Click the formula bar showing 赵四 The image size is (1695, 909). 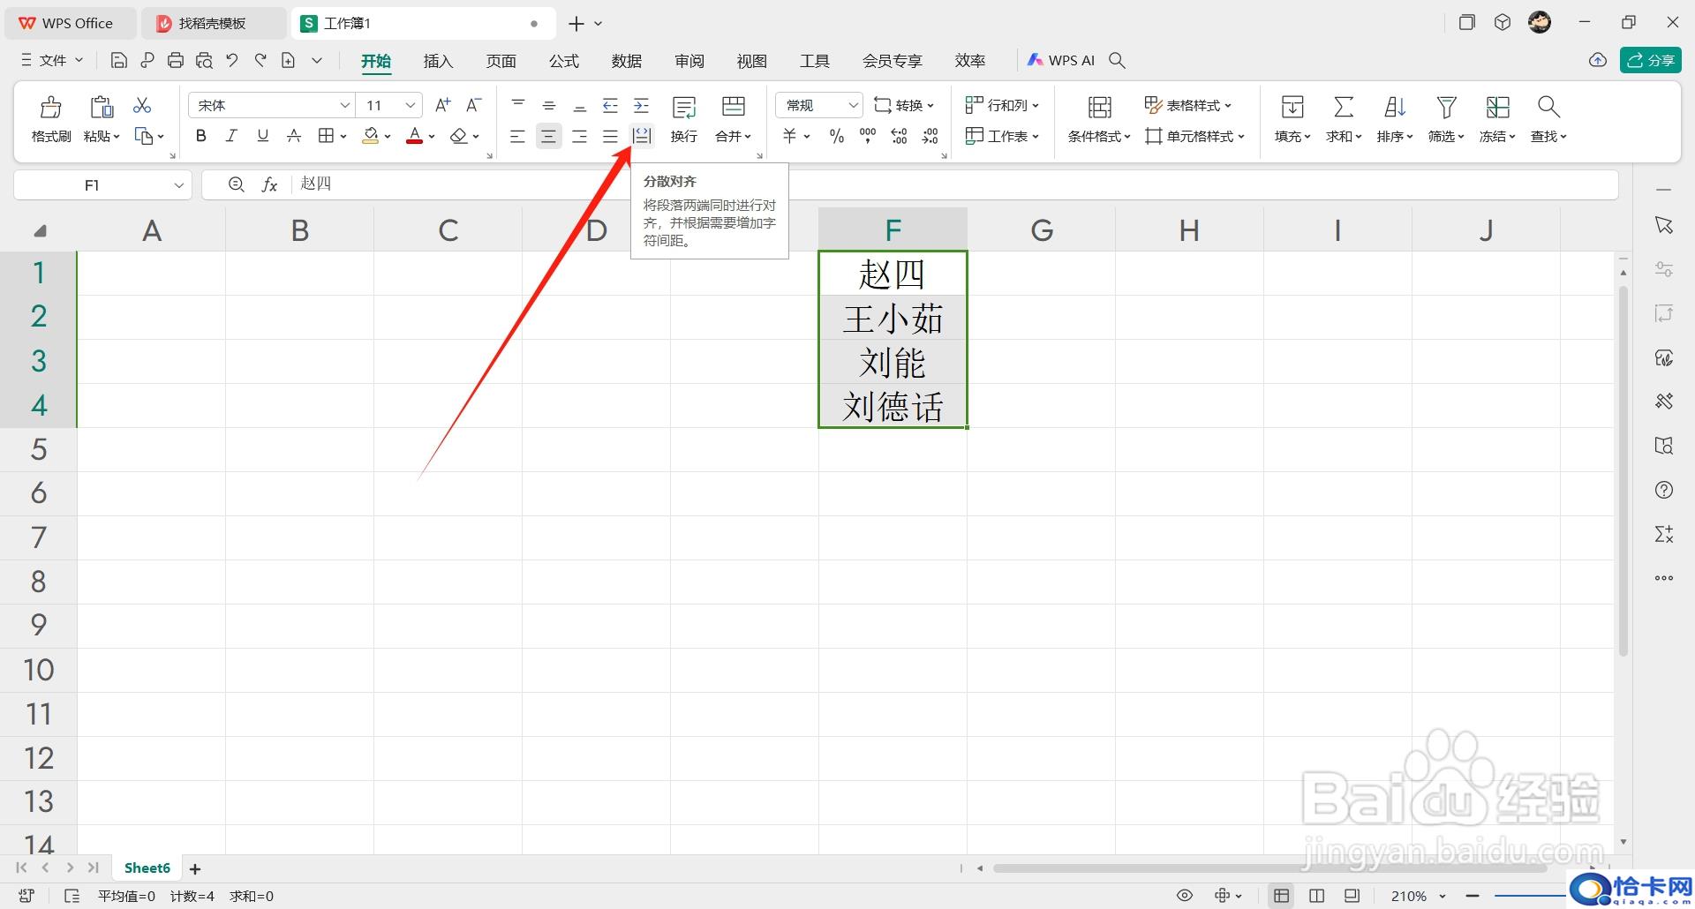(909, 184)
